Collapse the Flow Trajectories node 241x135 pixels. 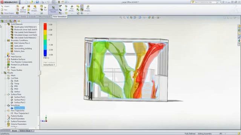[x=6, y=111]
